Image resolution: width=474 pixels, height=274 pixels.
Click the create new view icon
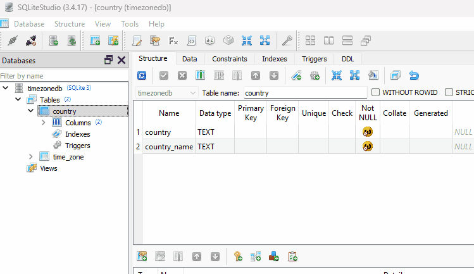click(113, 40)
